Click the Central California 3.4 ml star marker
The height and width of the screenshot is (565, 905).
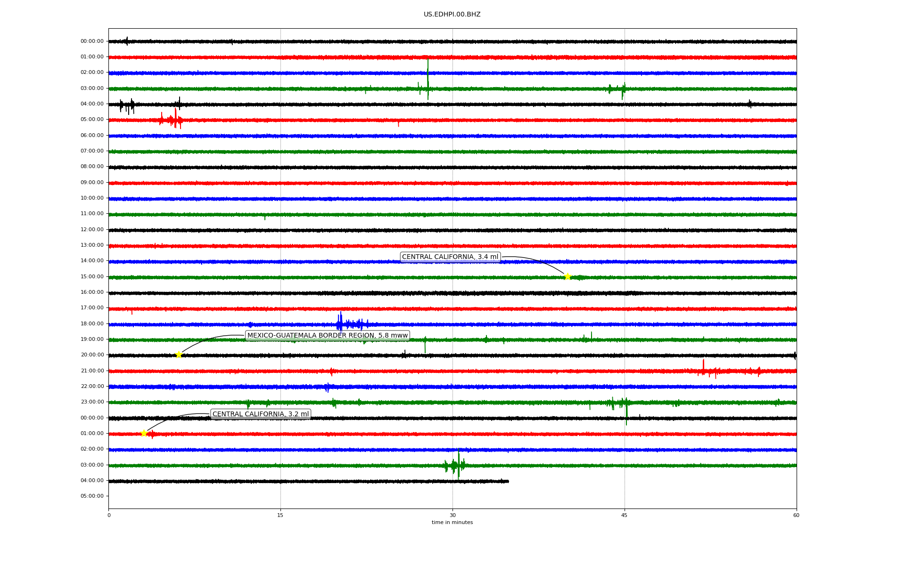point(568,276)
